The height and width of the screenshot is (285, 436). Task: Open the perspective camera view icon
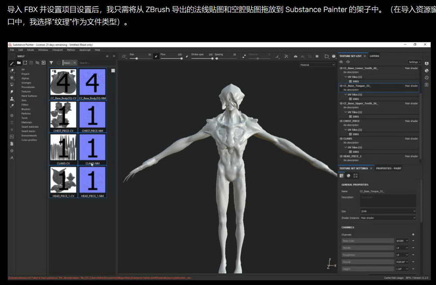click(327, 57)
